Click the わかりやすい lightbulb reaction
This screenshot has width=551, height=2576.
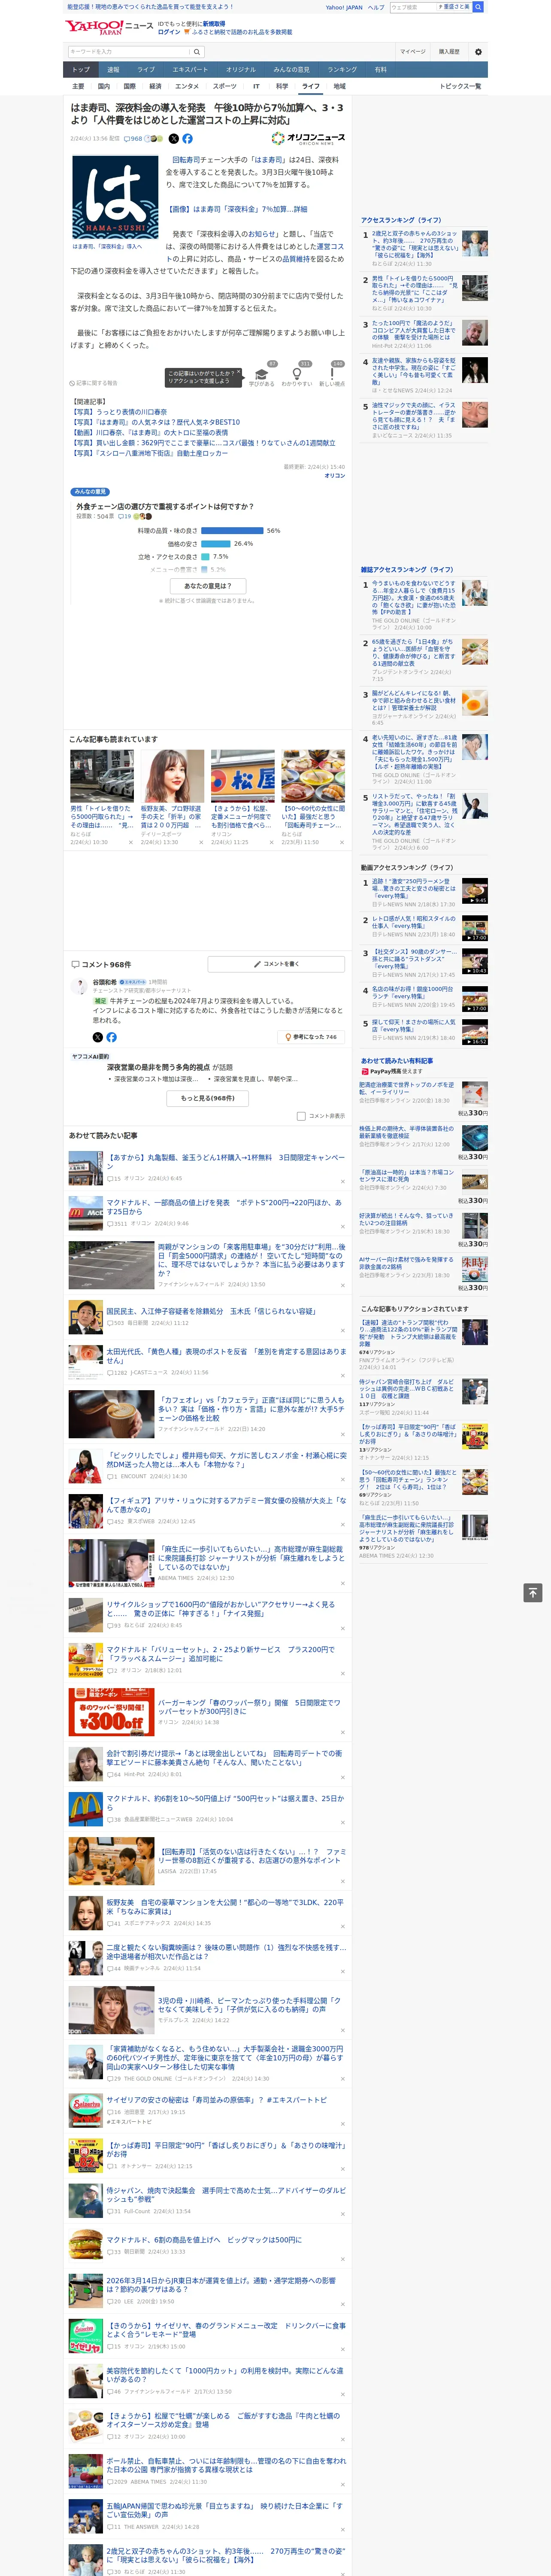tap(297, 375)
